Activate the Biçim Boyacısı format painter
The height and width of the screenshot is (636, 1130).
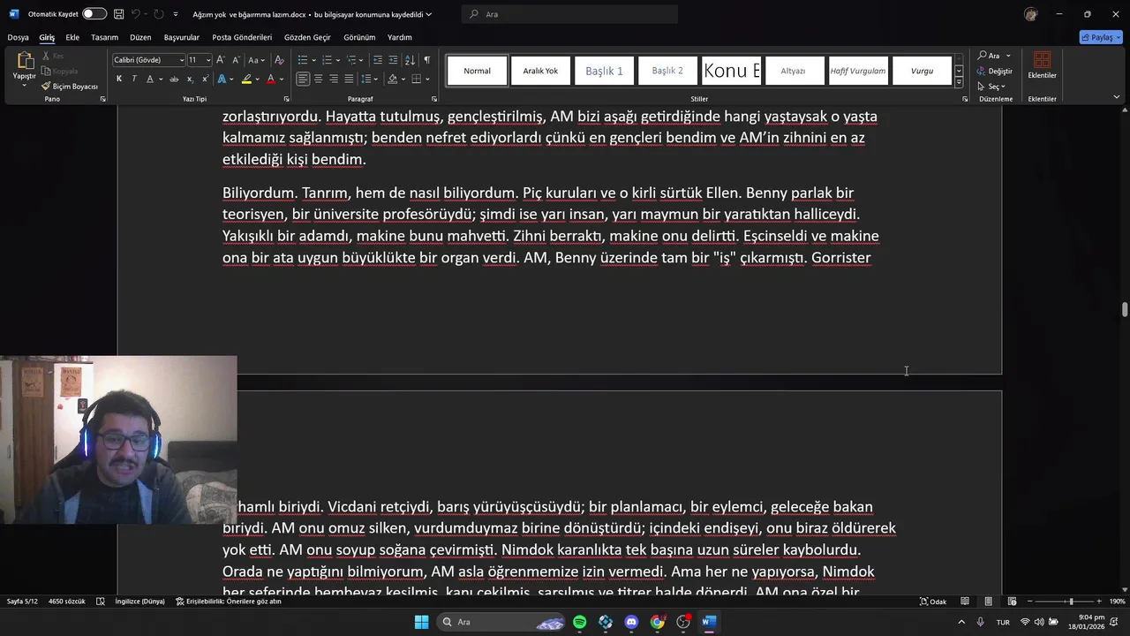point(70,87)
